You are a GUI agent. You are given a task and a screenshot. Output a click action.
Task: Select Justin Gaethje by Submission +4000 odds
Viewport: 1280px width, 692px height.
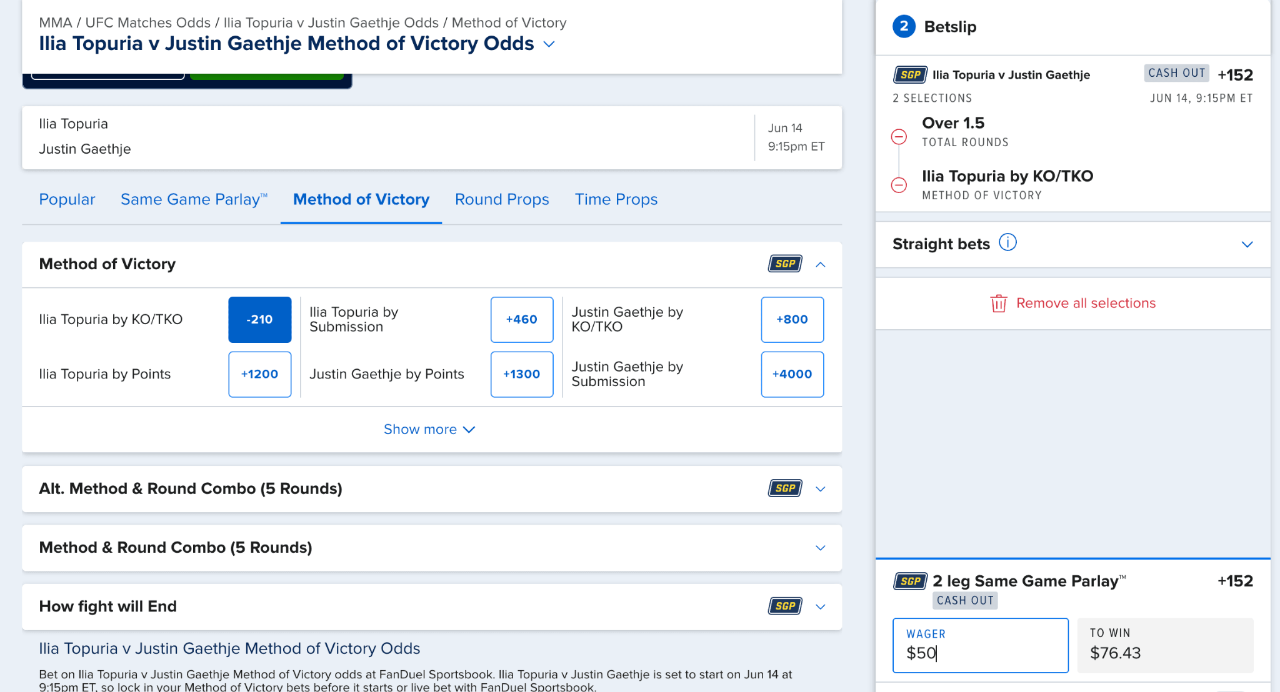click(792, 374)
